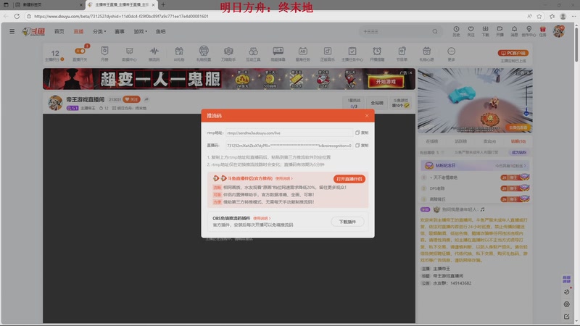Select the 直播 nav item
The height and width of the screenshot is (326, 580).
pos(78,31)
